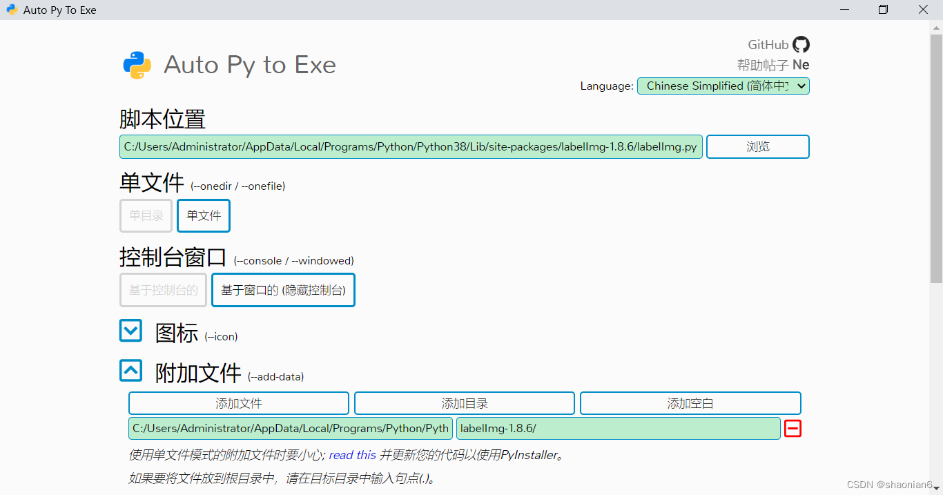The image size is (943, 495).
Task: Switch to 单目录 packaging mode
Action: coord(146,215)
